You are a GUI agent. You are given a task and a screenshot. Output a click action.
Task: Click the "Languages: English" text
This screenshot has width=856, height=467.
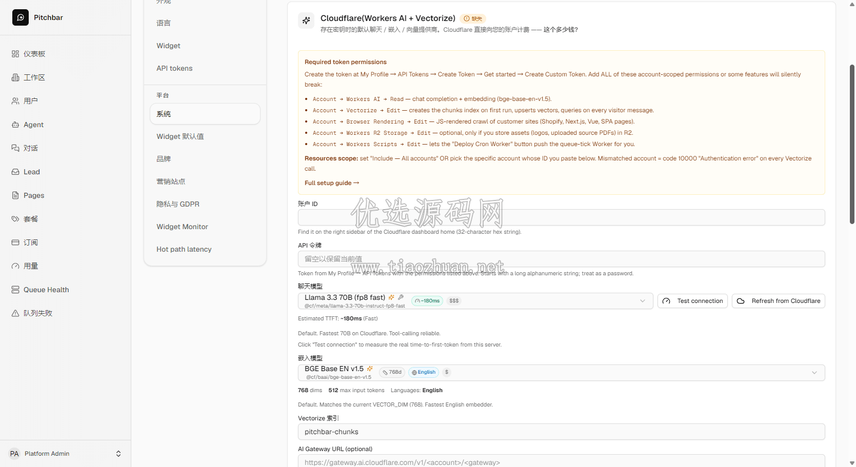[x=416, y=390]
